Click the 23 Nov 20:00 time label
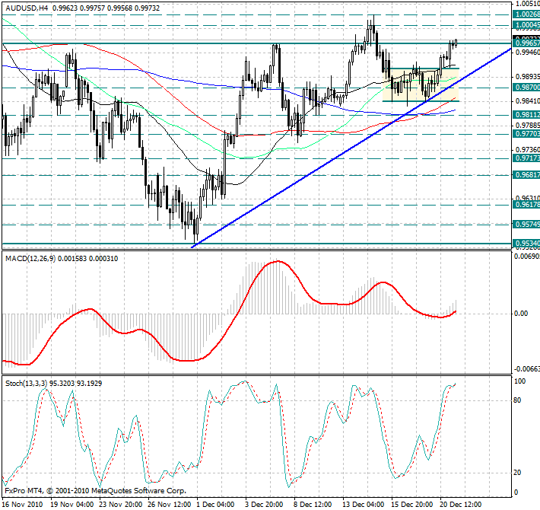 pos(121,505)
